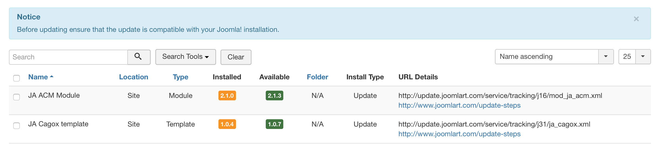Dismiss the Notice alert with X
This screenshot has height=150, width=658.
point(636,19)
